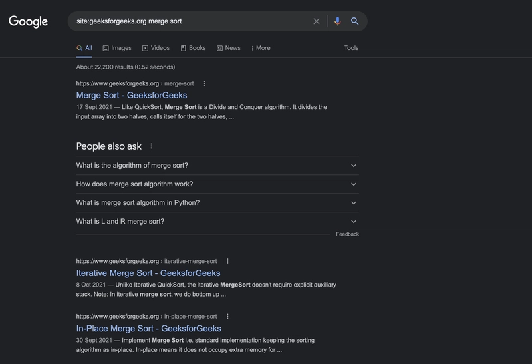Click the geeksforgeeks.org › in-place-merge-sort URL

click(x=146, y=316)
